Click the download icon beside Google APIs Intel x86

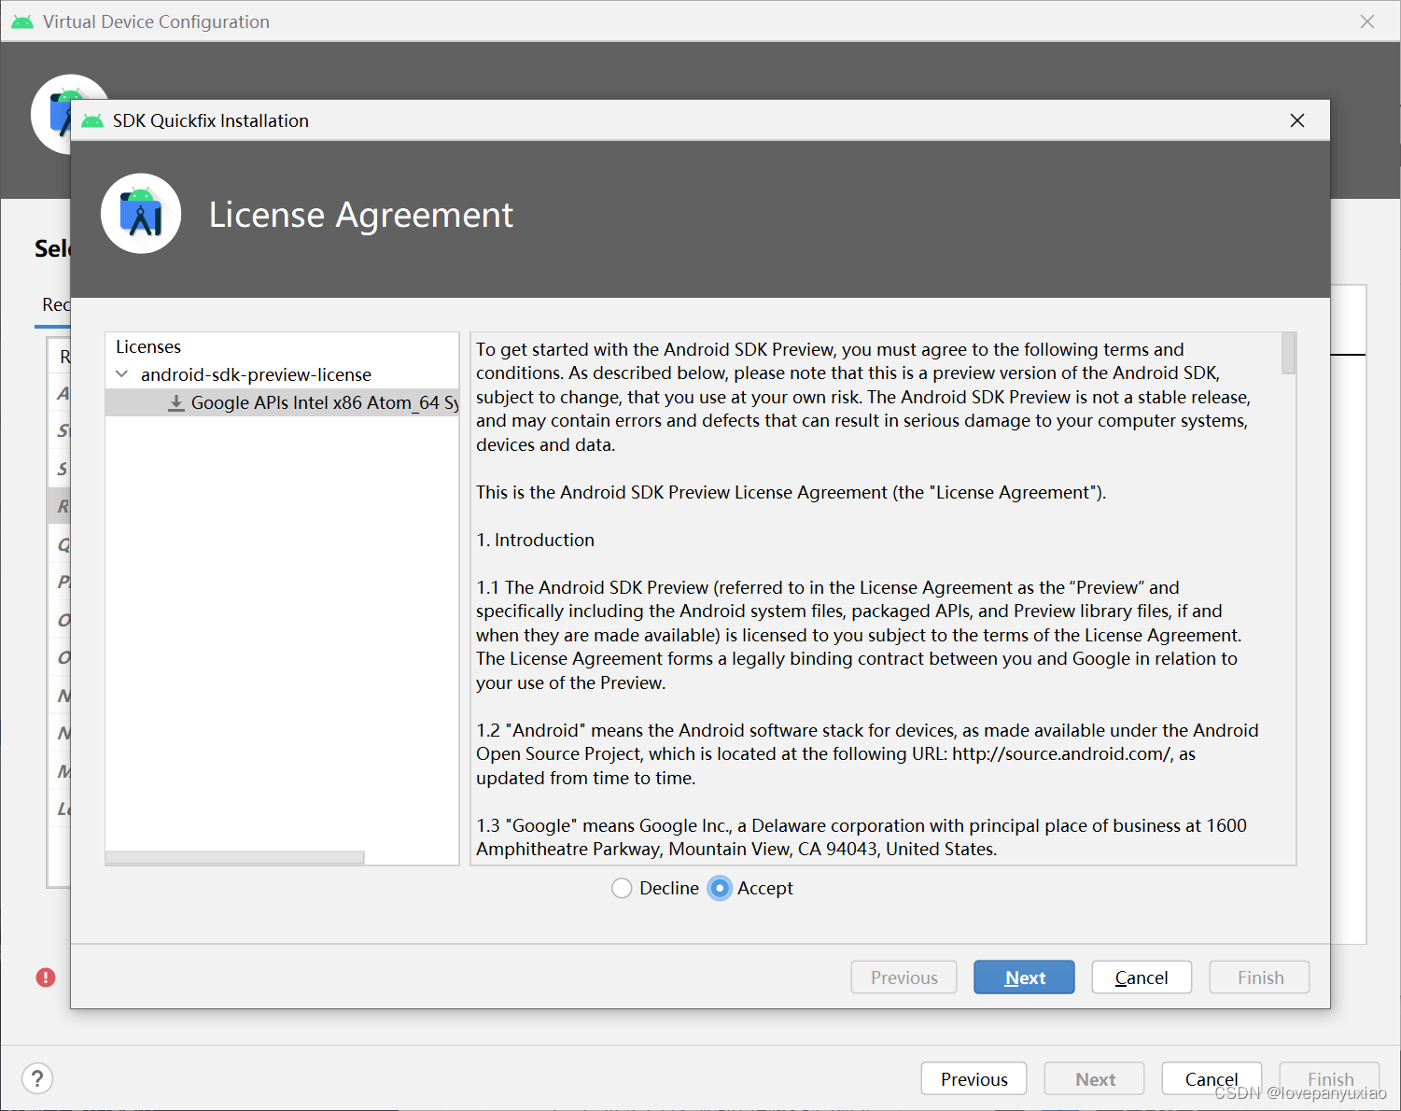(175, 402)
